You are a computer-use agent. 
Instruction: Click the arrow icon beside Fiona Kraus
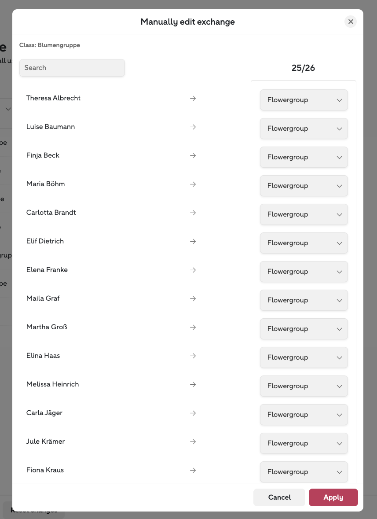(193, 470)
